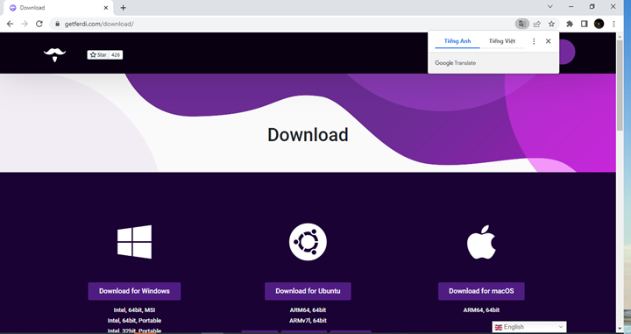631x334 pixels.
Task: Open the English language dropdown
Action: (x=529, y=327)
